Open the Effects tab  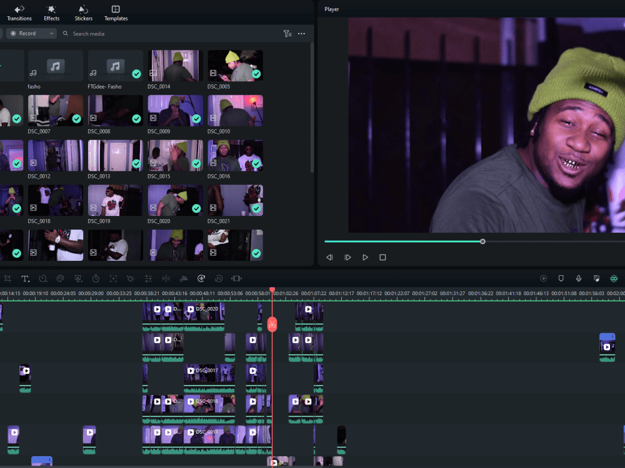coord(51,13)
